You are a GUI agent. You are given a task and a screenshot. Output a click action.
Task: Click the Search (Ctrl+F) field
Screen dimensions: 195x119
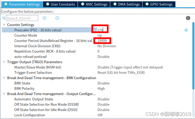[22, 18]
